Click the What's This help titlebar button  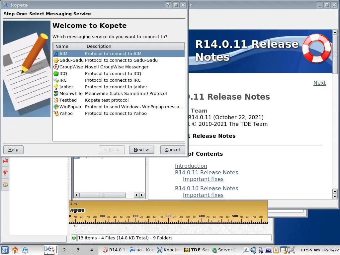point(168,5)
